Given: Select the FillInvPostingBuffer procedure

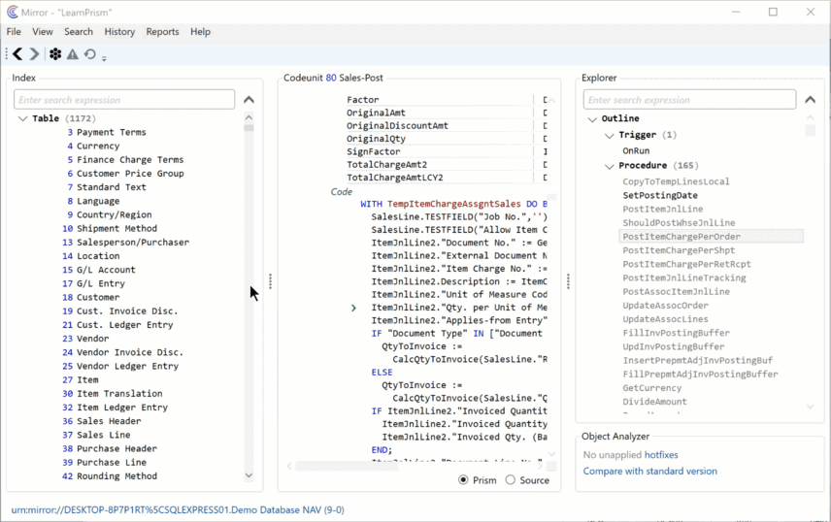Looking at the screenshot, I should tap(677, 334).
